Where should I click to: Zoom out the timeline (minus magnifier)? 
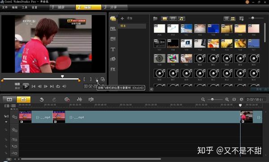click(x=203, y=99)
